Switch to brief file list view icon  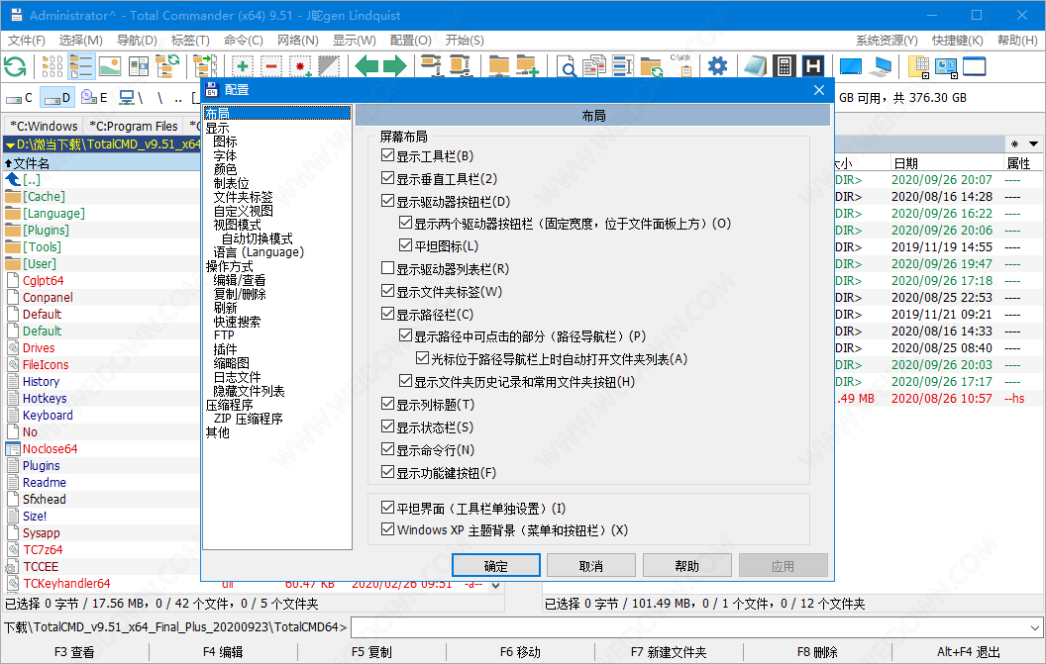52,66
